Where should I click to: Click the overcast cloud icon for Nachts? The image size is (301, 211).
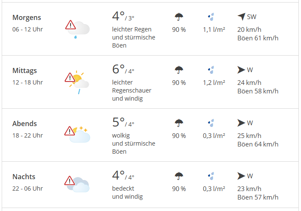pos(80,185)
